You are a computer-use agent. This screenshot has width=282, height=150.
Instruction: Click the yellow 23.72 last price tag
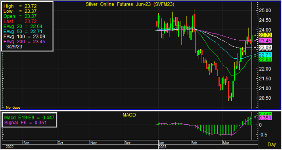tap(265, 35)
